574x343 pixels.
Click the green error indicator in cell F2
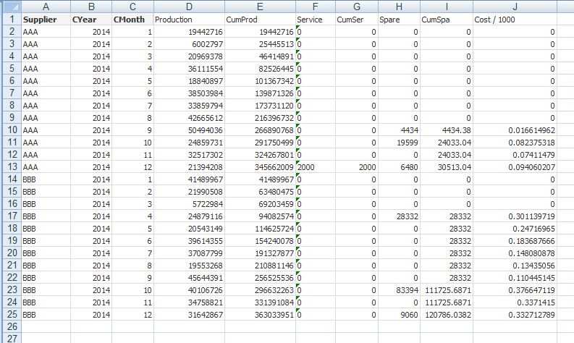297,27
